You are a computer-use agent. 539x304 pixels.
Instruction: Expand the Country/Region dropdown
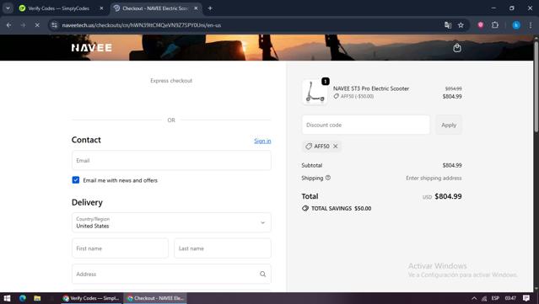click(x=171, y=222)
